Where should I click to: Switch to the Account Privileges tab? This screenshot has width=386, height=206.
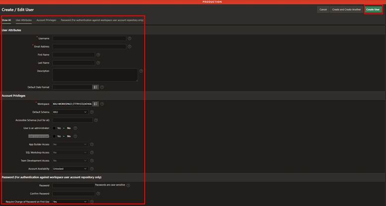tap(46, 20)
